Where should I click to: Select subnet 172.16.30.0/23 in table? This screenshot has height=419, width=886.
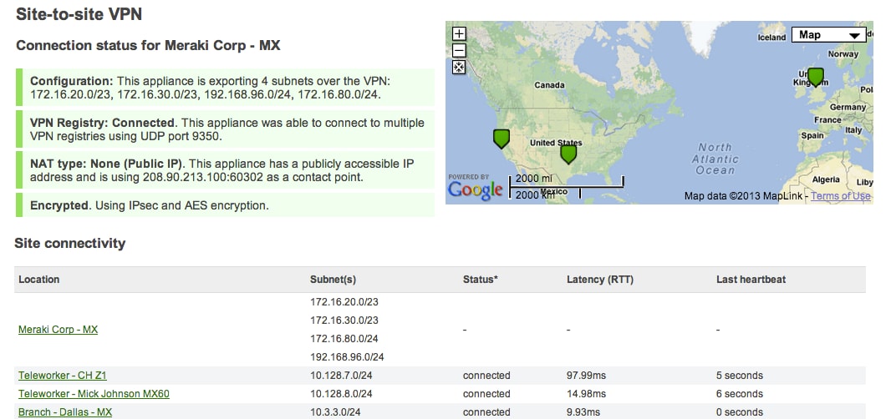tap(344, 321)
